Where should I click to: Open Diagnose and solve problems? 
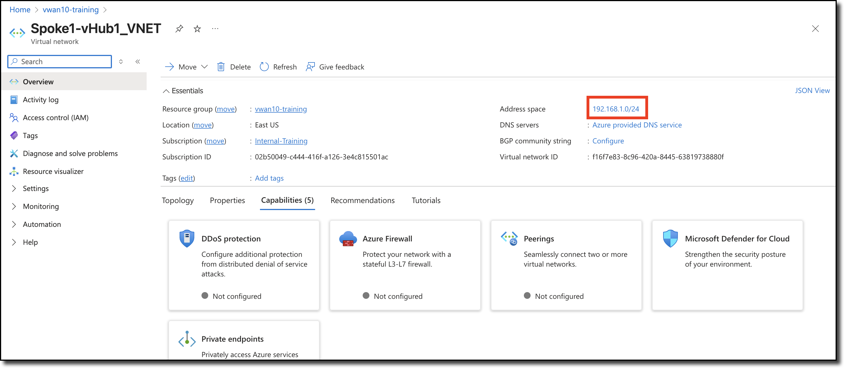(70, 153)
